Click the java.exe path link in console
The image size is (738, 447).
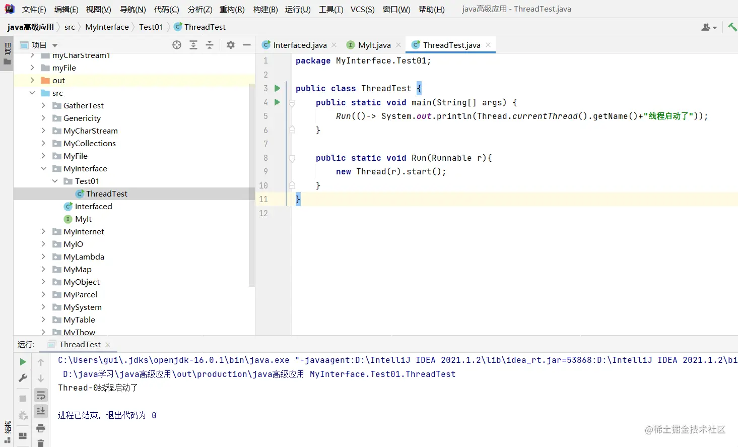coord(174,360)
